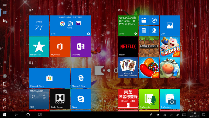Open Toshiba customer registration Room1048 tile

(128, 99)
